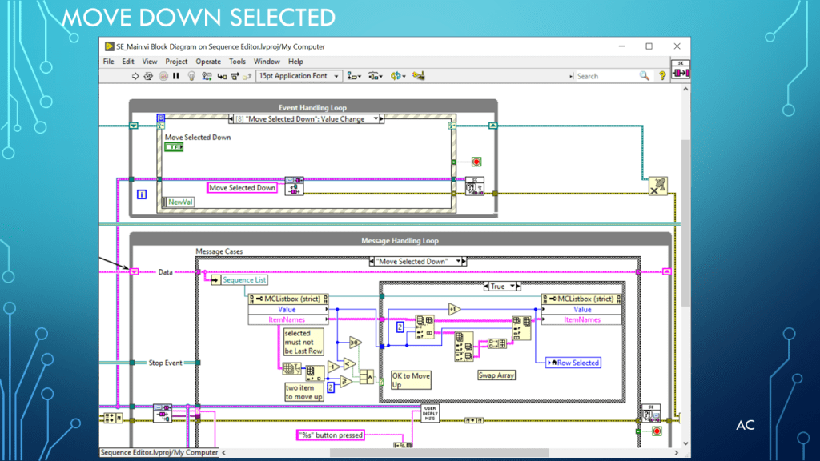Open the Operate menu
This screenshot has width=820, height=461.
[x=208, y=62]
